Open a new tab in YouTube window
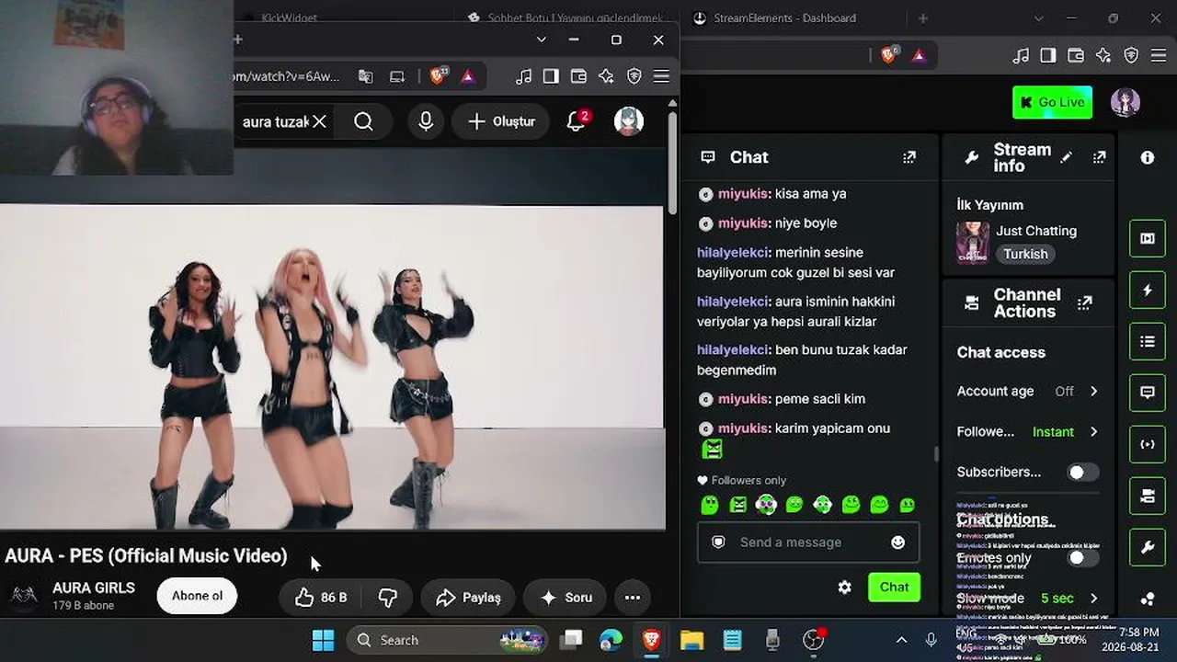The image size is (1177, 662). (237, 40)
